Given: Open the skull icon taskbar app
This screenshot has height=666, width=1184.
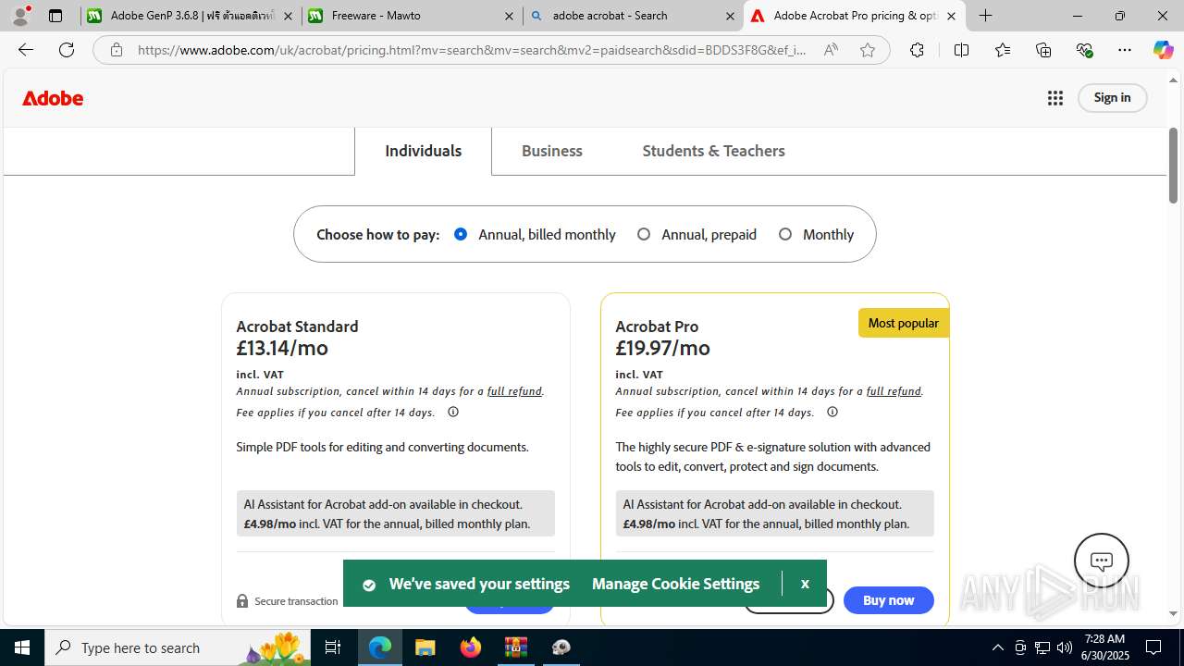Looking at the screenshot, I should pos(561,647).
